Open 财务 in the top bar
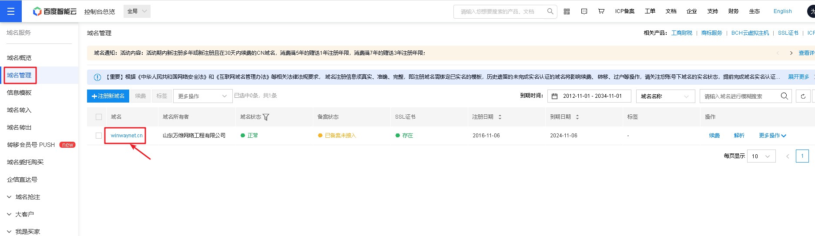815x236 pixels. 734,11
